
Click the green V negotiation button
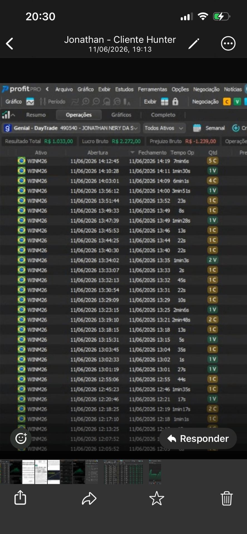pos(237,102)
